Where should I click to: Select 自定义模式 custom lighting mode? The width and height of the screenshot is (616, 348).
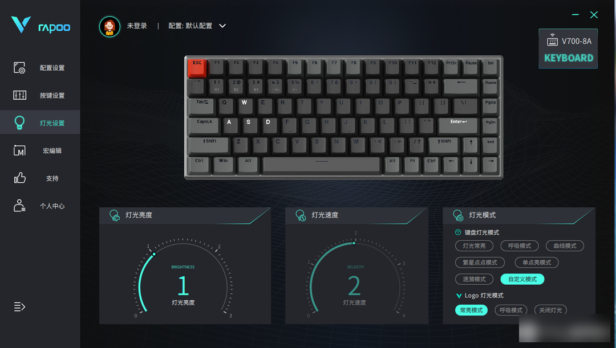coord(522,279)
